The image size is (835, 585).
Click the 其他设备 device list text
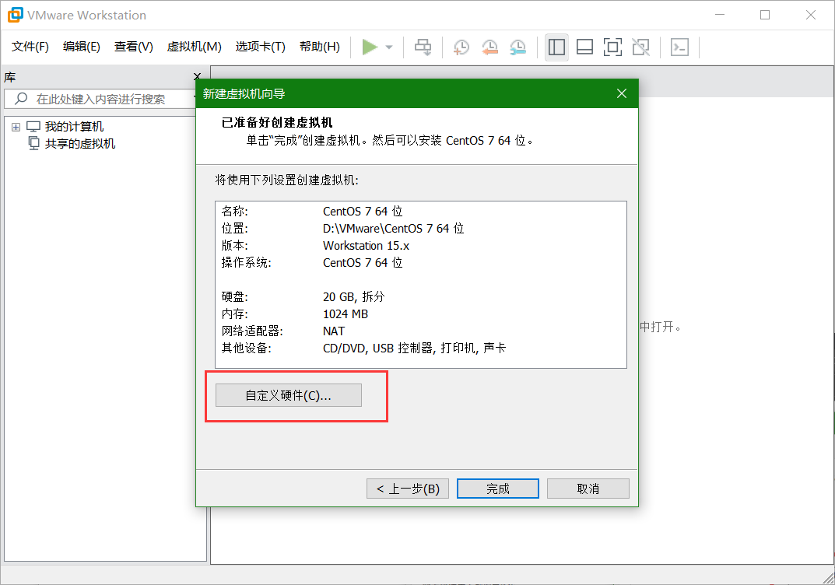[414, 349]
